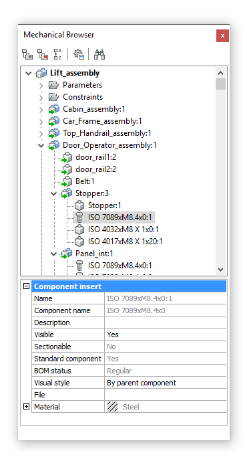Click the first toolbar icon to group by entity

click(x=27, y=54)
